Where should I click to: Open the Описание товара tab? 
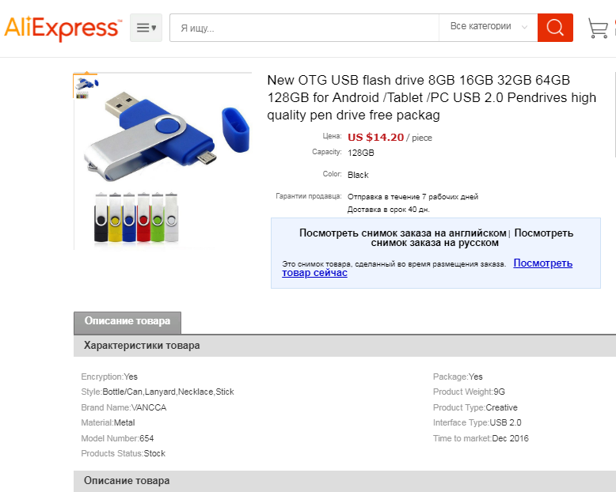127,322
